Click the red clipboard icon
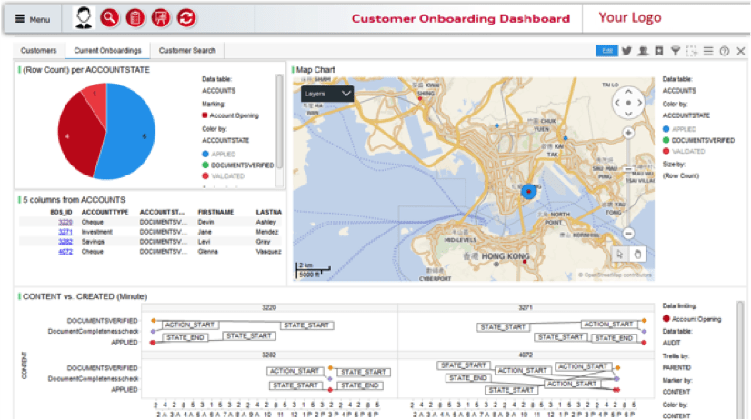Image resolution: width=751 pixels, height=420 pixels. [135, 18]
